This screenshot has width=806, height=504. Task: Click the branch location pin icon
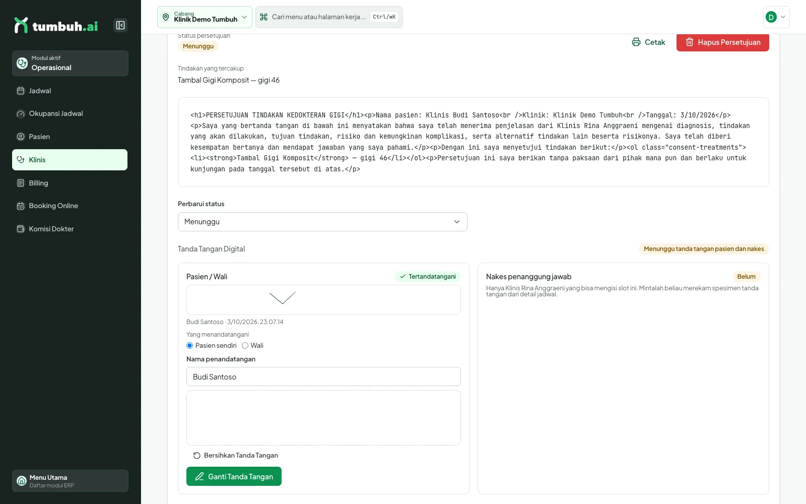click(x=166, y=17)
